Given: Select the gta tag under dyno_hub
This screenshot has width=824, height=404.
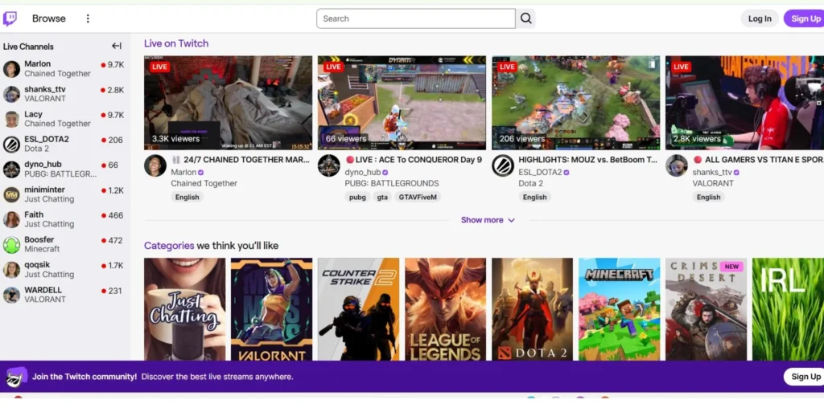Looking at the screenshot, I should [382, 198].
